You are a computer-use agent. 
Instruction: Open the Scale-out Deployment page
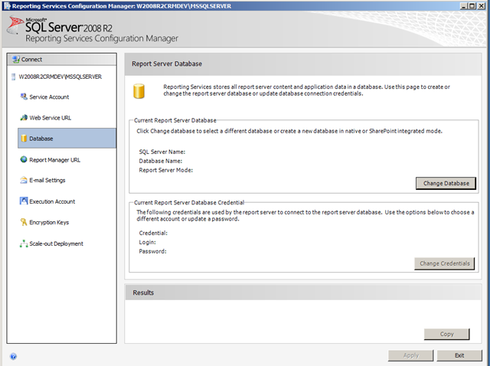tap(56, 243)
